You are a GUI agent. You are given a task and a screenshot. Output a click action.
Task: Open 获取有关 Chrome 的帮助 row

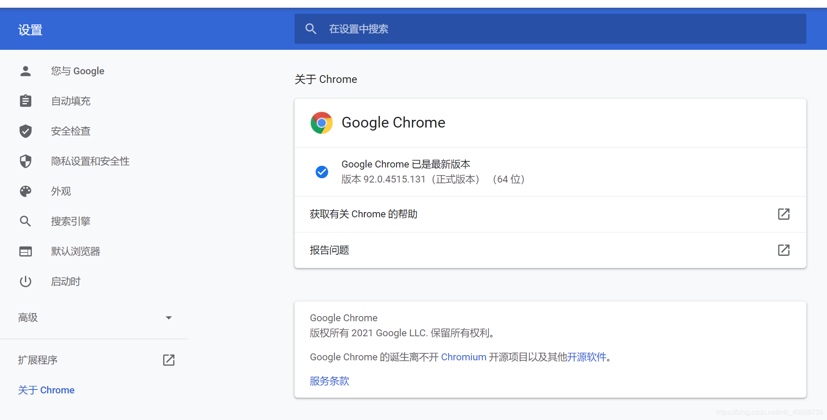tap(550, 214)
